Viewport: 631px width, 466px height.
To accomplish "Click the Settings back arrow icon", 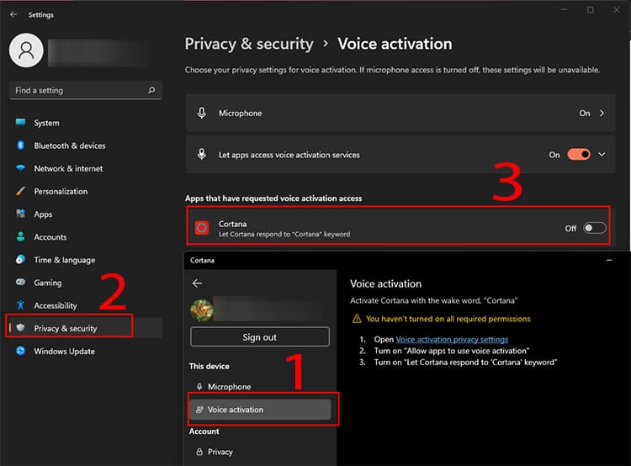I will pyautogui.click(x=13, y=14).
